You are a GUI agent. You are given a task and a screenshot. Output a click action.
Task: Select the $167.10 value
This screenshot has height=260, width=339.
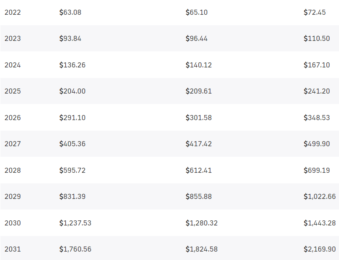pyautogui.click(x=317, y=65)
